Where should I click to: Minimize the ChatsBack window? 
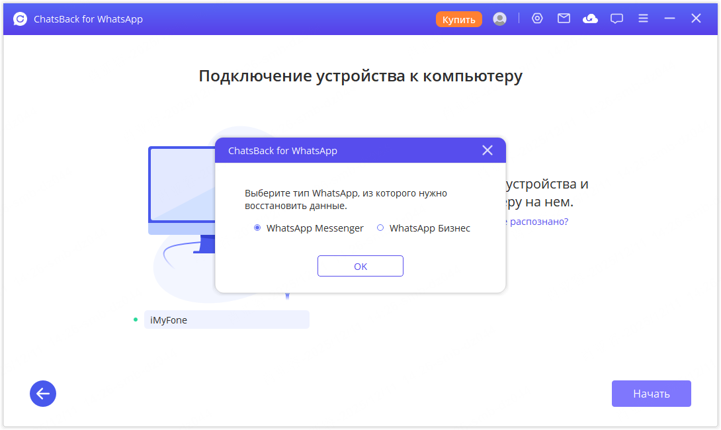pyautogui.click(x=669, y=19)
